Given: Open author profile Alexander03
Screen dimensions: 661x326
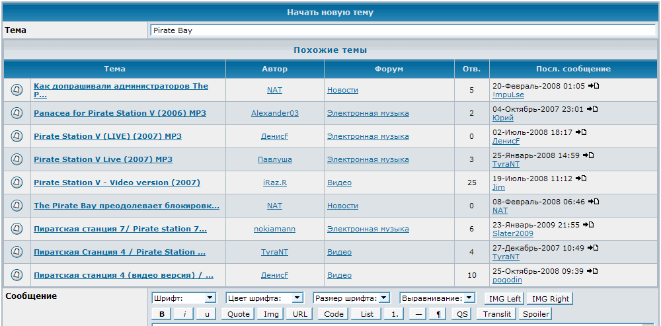Looking at the screenshot, I should tap(275, 113).
